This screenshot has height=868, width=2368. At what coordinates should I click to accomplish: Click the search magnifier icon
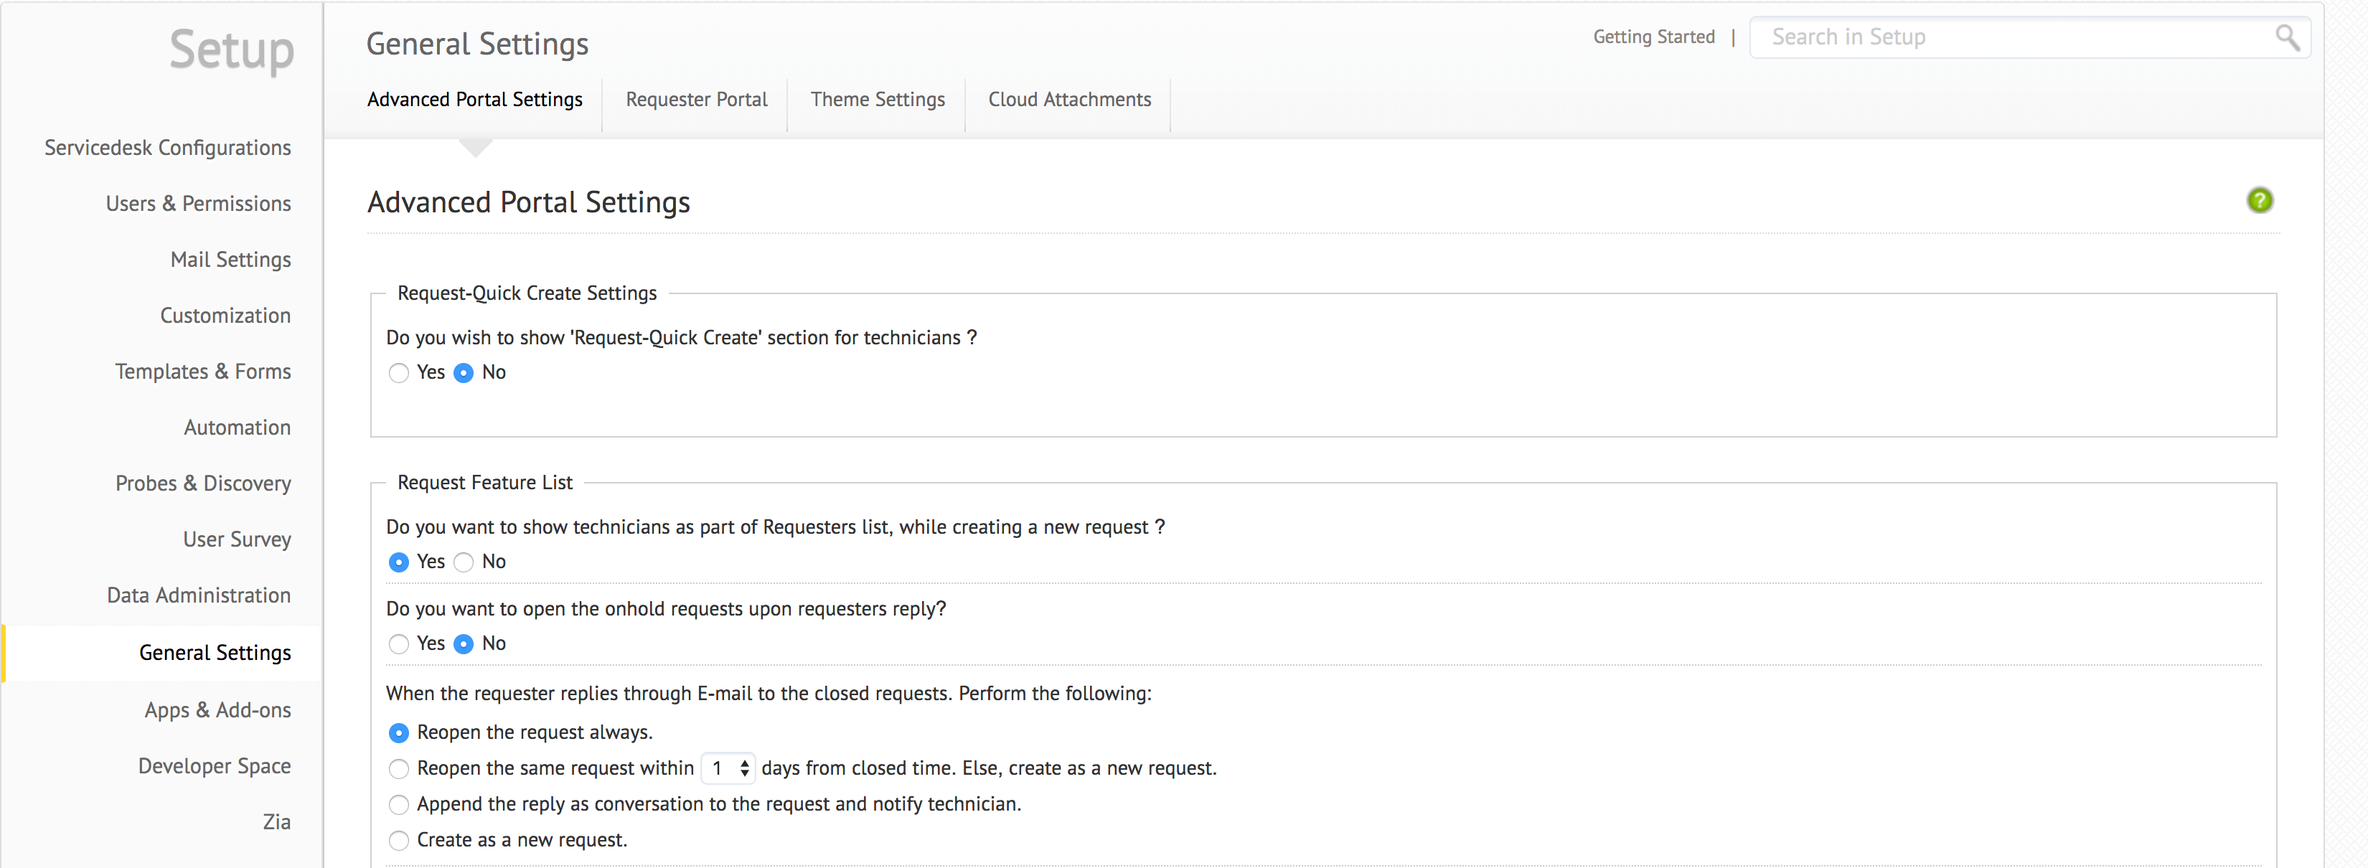(2286, 37)
